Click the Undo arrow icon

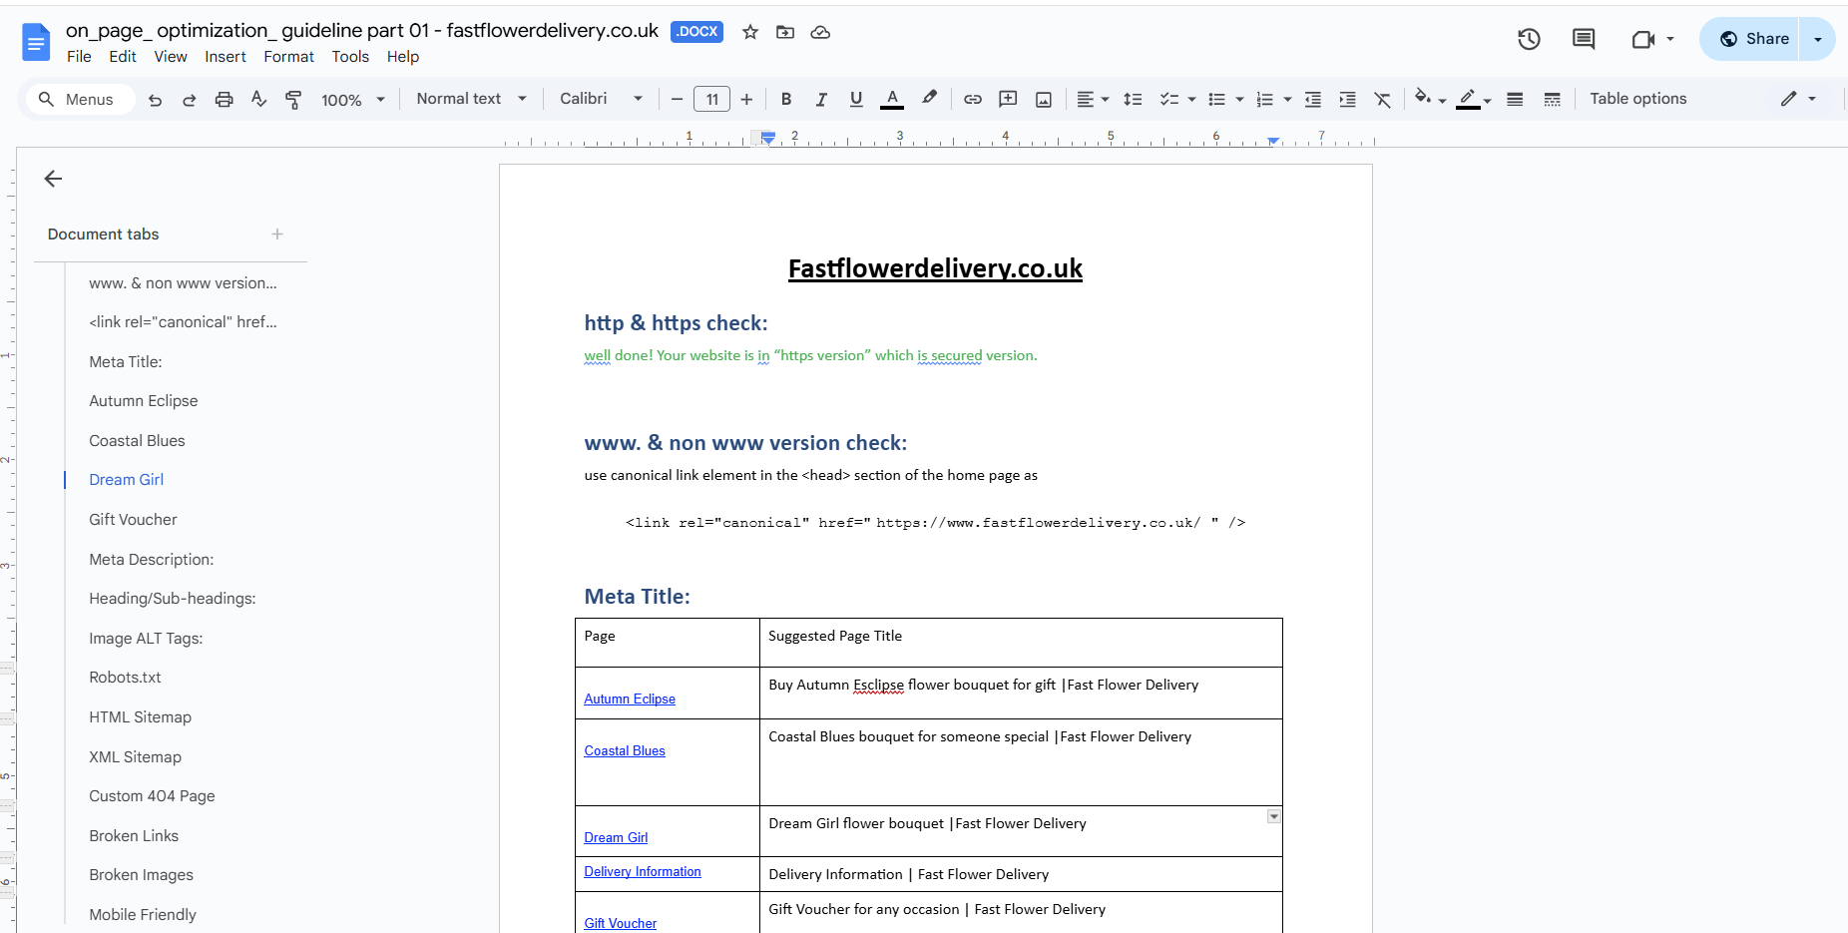coord(155,100)
